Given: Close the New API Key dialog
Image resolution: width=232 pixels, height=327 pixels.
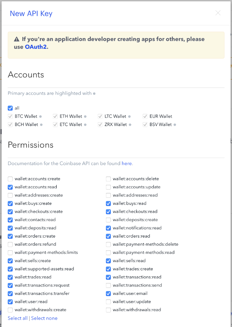Looking at the screenshot, I should (218, 13).
